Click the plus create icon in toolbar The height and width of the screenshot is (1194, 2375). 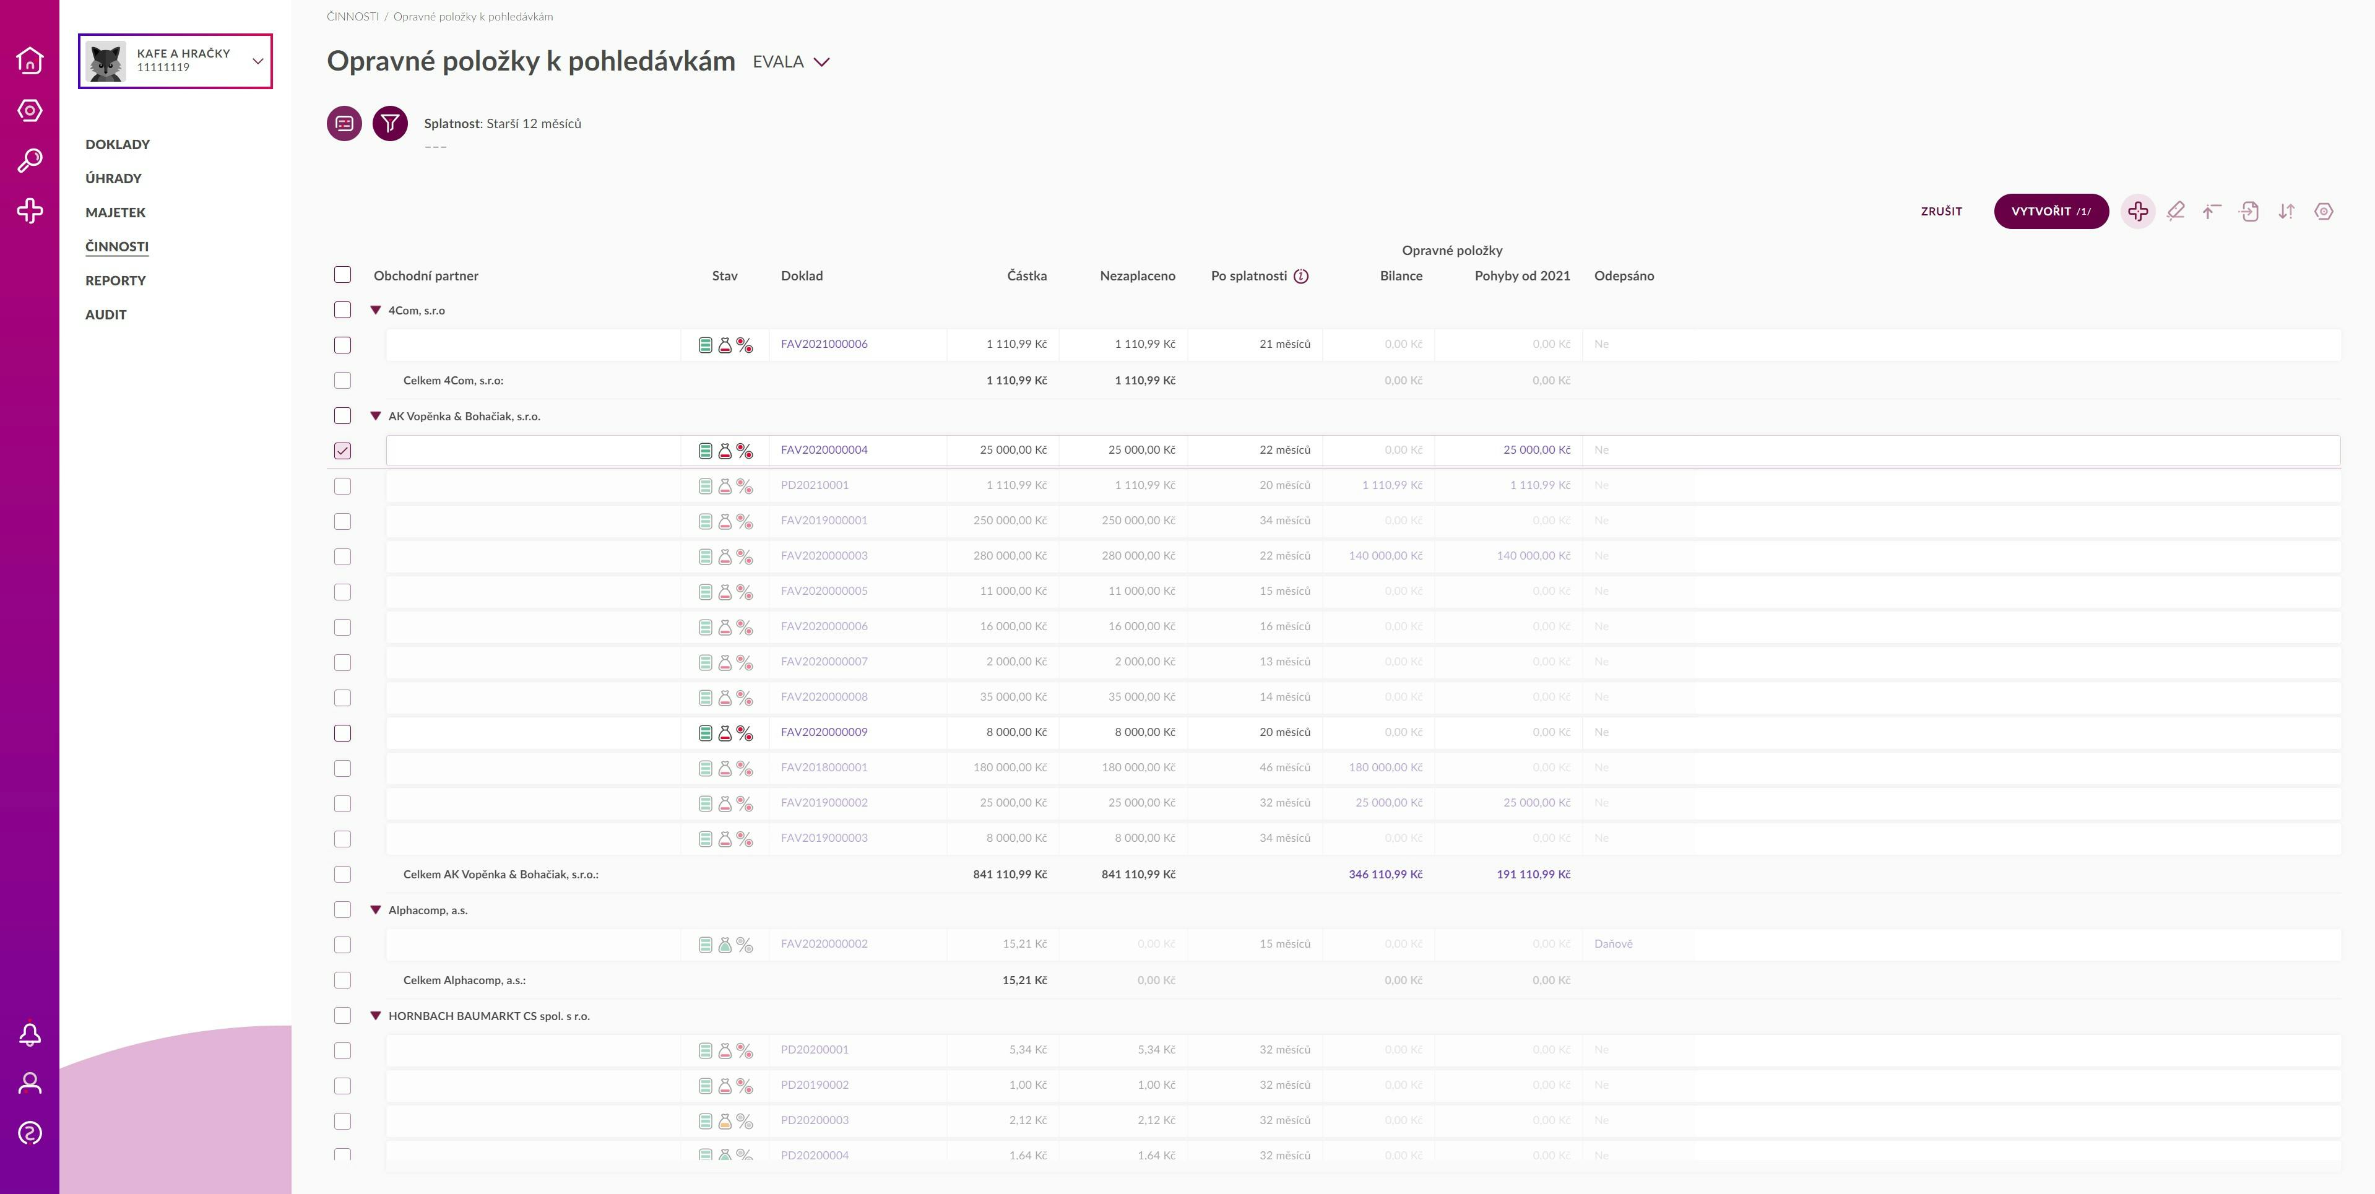pos(2138,211)
